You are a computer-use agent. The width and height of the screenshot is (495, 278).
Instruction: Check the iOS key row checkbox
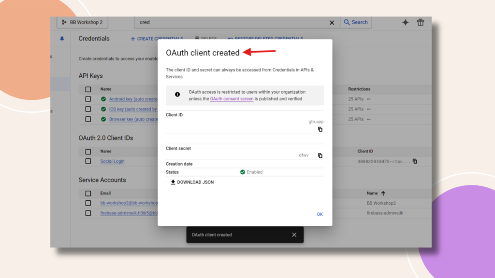(x=88, y=110)
